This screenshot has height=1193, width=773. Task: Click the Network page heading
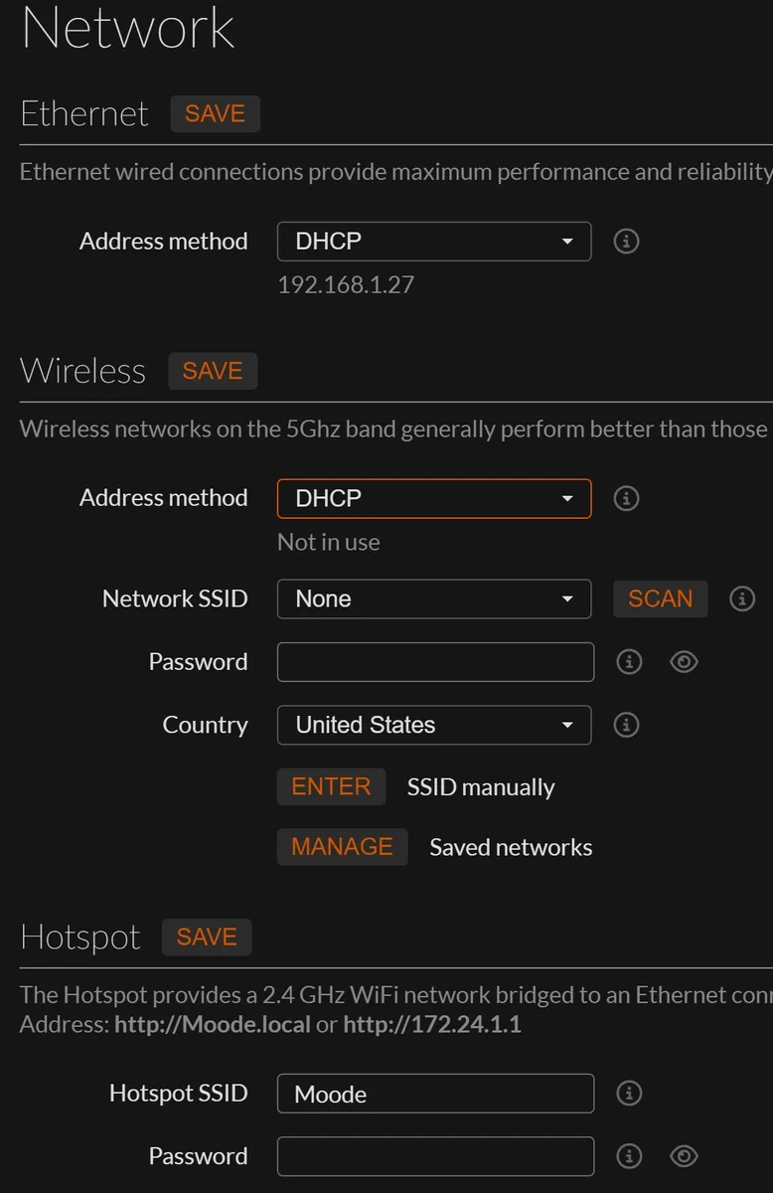point(128,27)
